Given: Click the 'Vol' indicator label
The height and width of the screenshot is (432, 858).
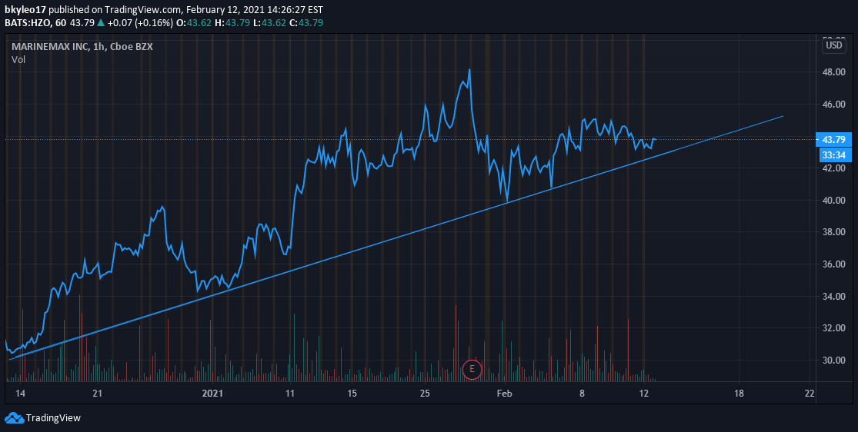Looking at the screenshot, I should point(18,60).
